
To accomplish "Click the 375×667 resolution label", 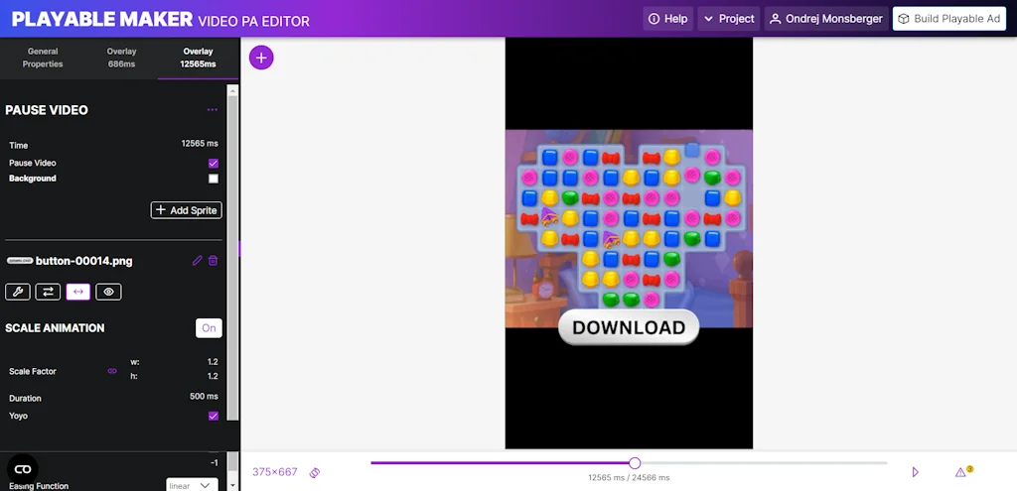I will click(x=275, y=472).
